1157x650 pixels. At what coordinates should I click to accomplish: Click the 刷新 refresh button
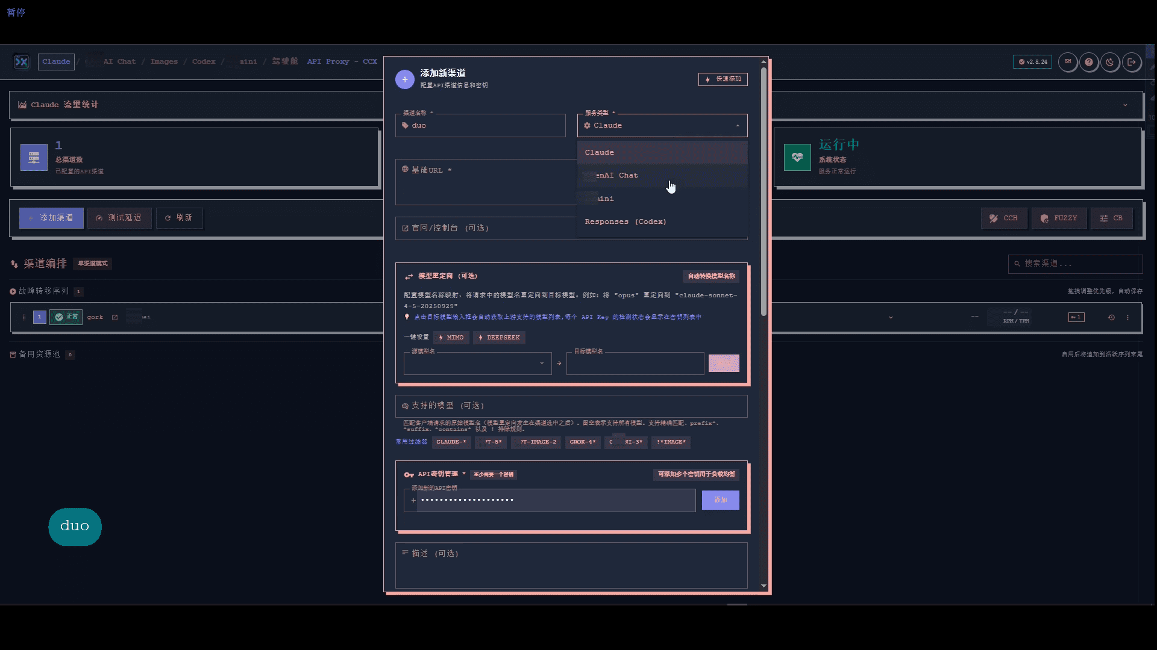[179, 218]
